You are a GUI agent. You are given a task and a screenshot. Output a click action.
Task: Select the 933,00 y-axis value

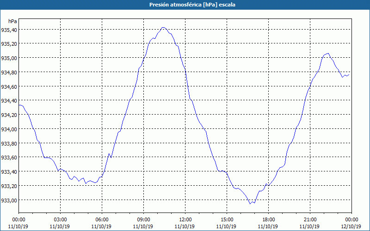tap(9, 201)
